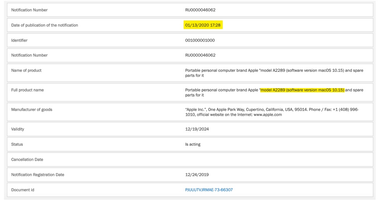Select the "Full product name" label
The height and width of the screenshot is (204, 380).
(x=28, y=90)
